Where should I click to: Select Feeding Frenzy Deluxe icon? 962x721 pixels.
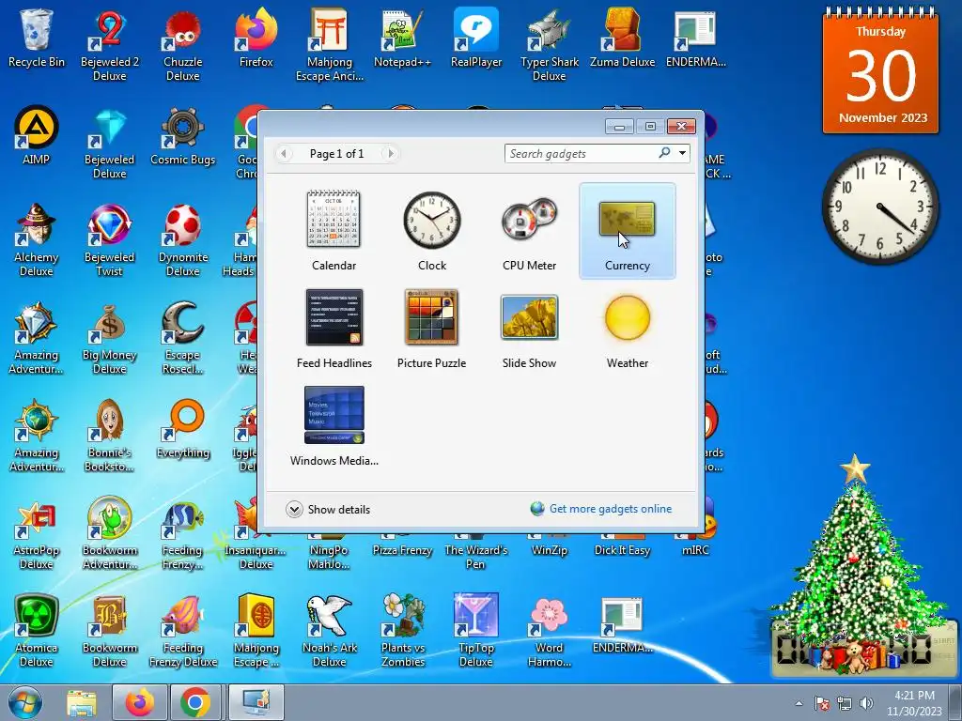point(183,630)
